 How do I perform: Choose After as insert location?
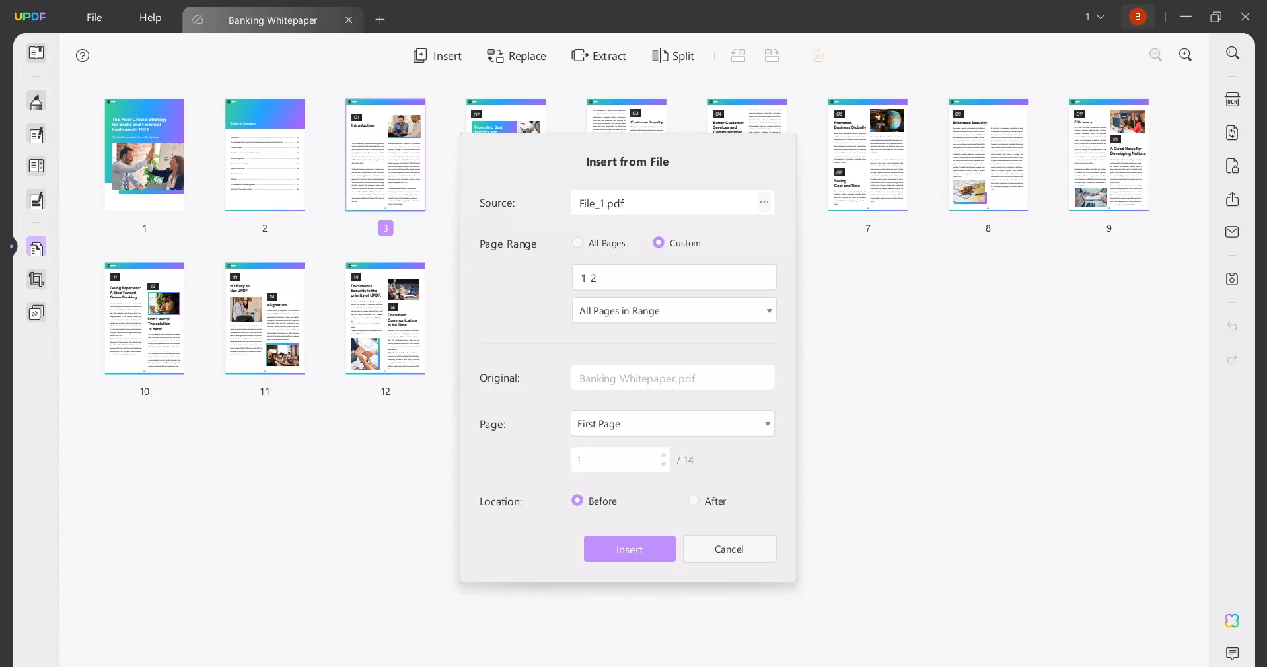point(693,501)
